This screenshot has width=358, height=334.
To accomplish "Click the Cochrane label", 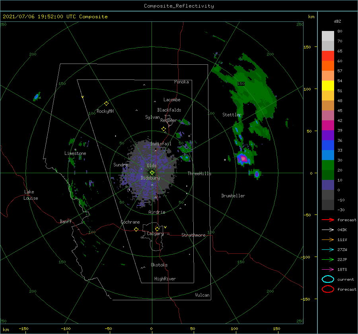I will coord(130,222).
